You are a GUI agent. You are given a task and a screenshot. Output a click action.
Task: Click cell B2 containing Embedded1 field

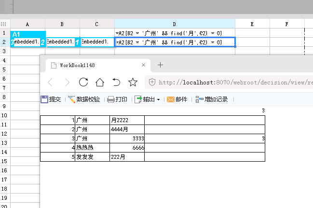pos(63,42)
